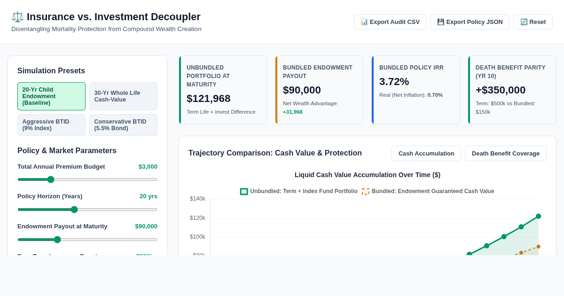Click the +$350,000 death benefit parity value
This screenshot has height=296, width=564.
(x=501, y=90)
